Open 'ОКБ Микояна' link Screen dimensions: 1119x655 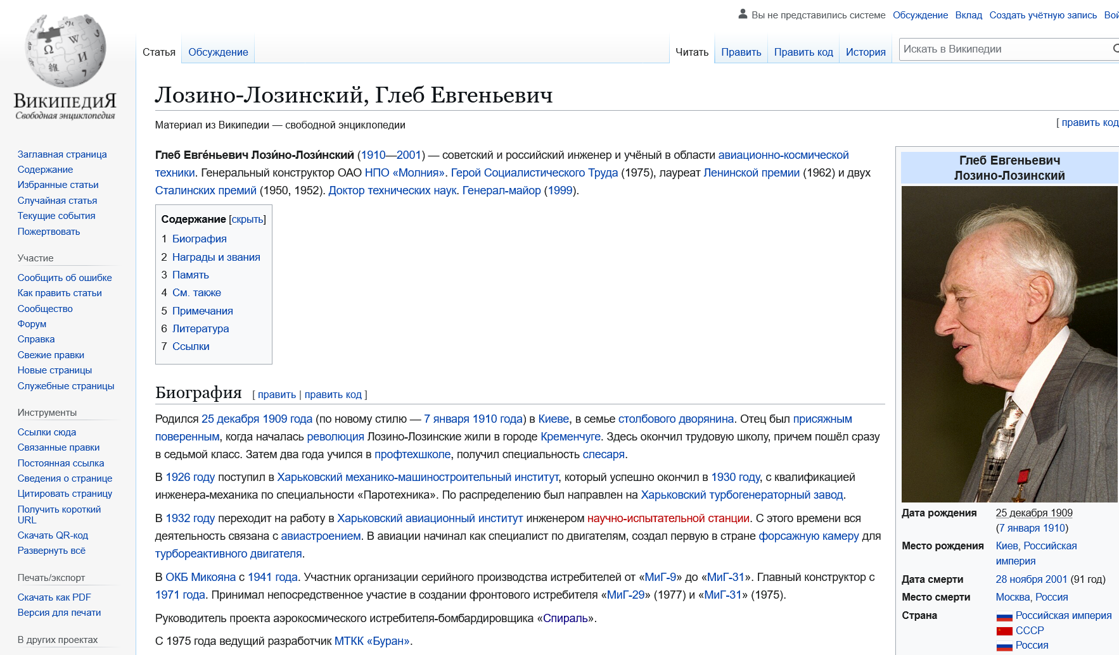point(200,577)
